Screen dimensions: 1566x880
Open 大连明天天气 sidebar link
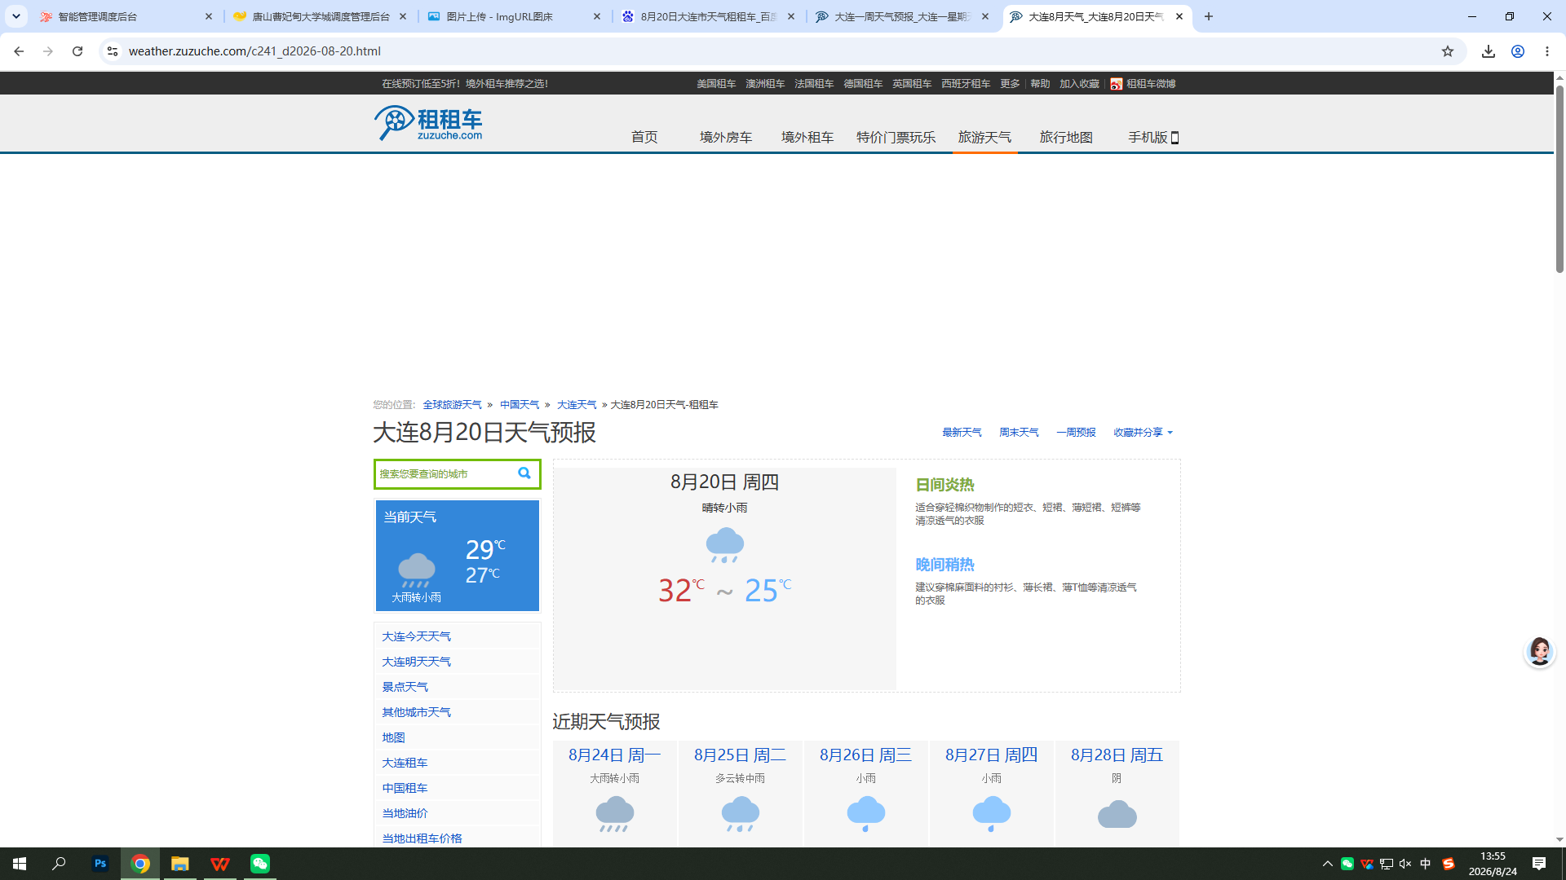coord(416,662)
